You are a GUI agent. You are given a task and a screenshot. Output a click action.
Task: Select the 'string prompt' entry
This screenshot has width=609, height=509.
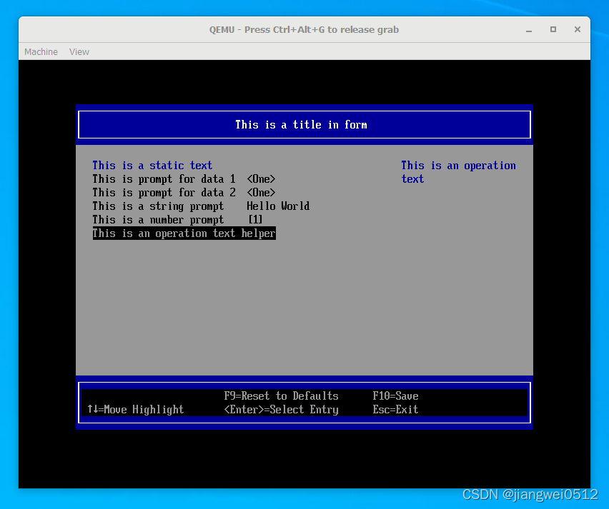pos(158,206)
